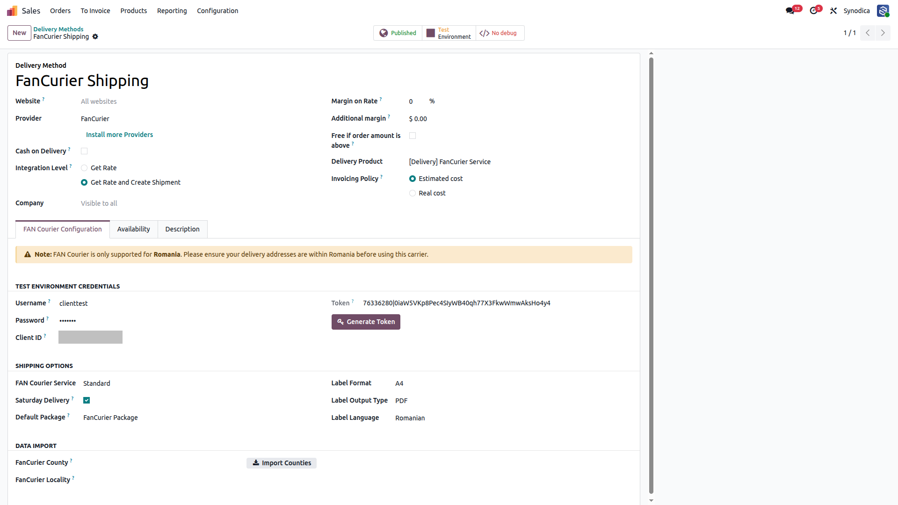
Task: Select the FAN Courier Configuration tab
Action: [x=63, y=229]
